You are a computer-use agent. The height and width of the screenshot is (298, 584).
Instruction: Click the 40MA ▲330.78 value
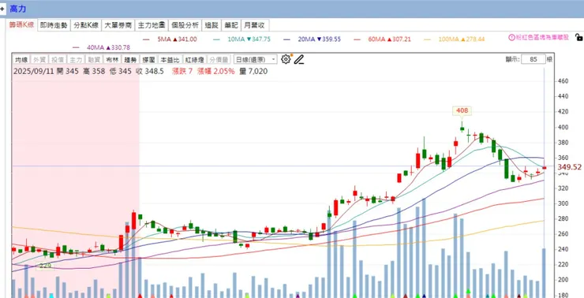coord(108,47)
